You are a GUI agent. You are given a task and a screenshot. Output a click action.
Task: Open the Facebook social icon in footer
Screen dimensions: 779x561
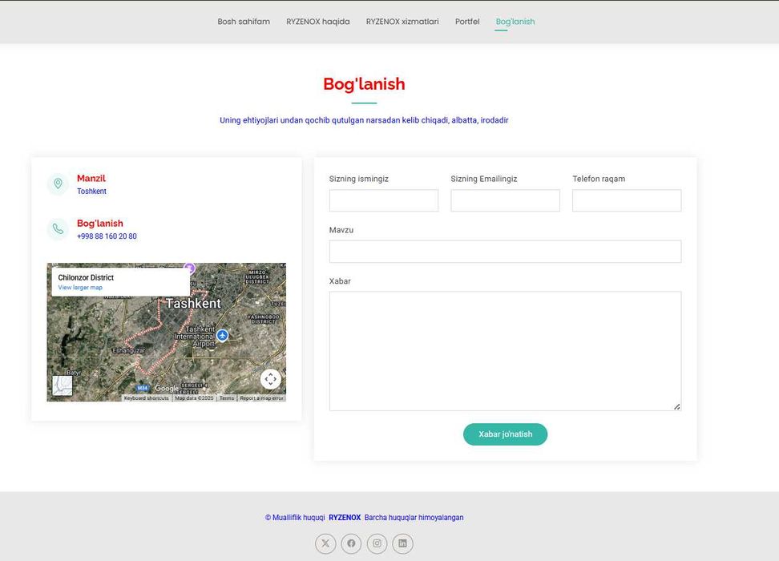click(x=351, y=543)
